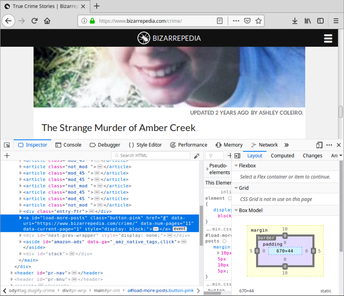The width and height of the screenshot is (344, 296).
Task: Click the element picker icon in DevTools
Action: [7, 145]
